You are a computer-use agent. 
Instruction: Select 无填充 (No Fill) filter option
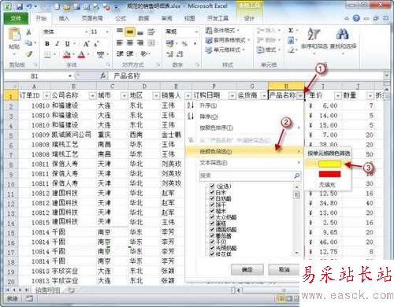327,185
